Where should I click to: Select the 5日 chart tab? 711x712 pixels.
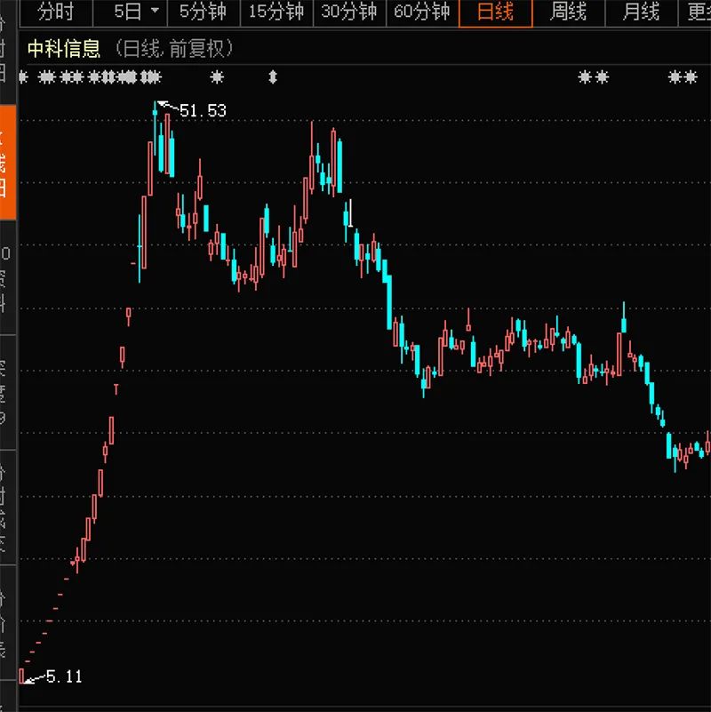(x=127, y=12)
